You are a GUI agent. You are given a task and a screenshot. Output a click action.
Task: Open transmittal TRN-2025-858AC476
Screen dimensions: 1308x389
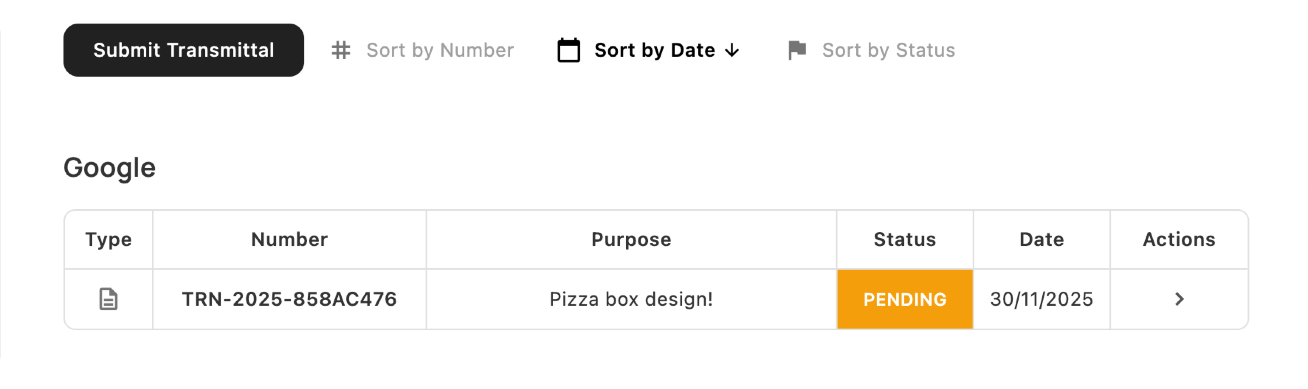click(289, 299)
